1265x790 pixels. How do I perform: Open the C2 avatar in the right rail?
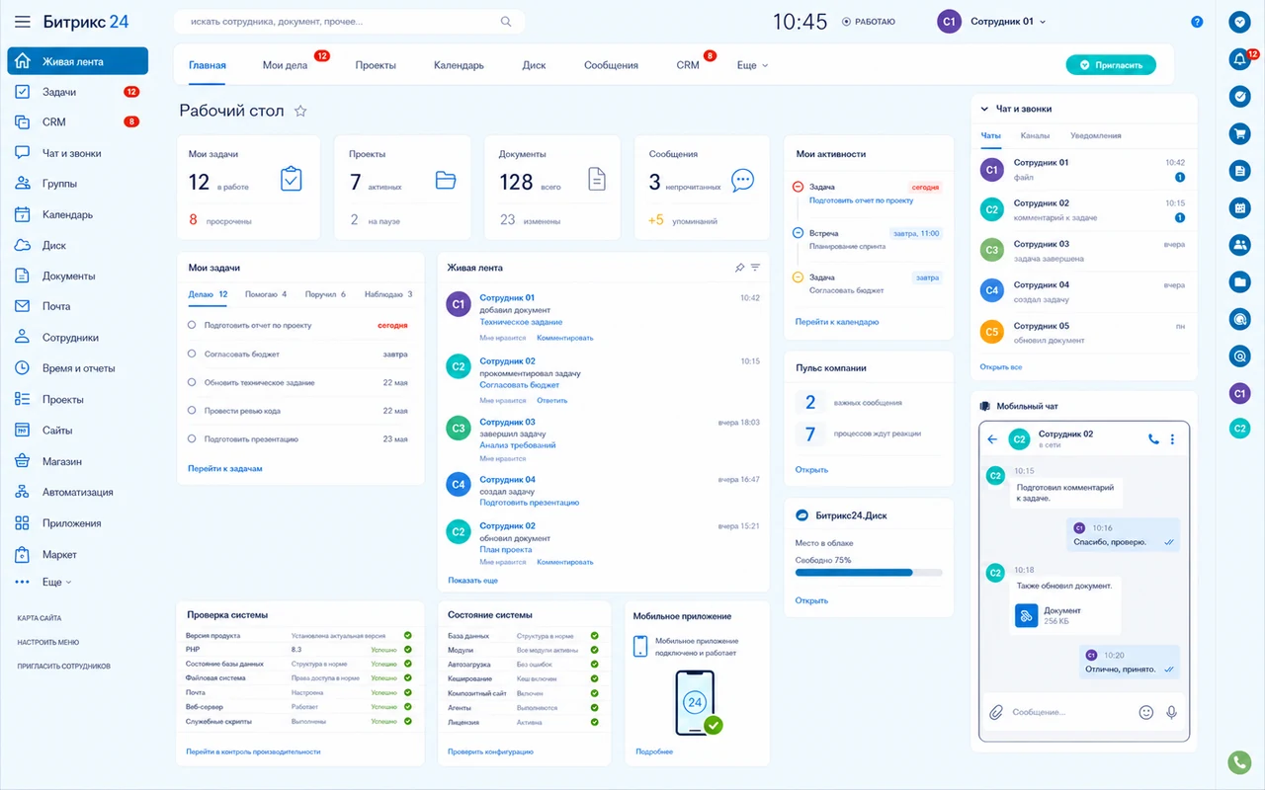pyautogui.click(x=1239, y=429)
